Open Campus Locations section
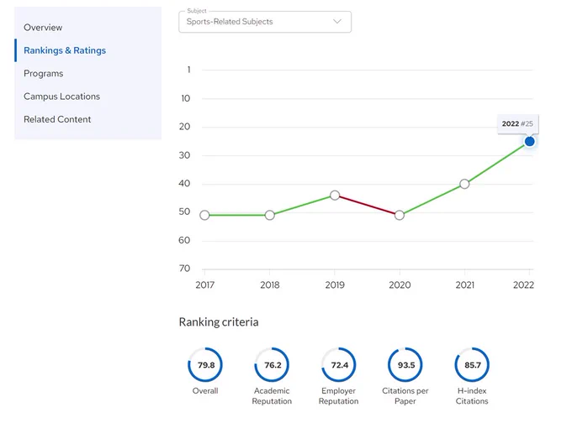572x423 pixels. click(x=61, y=97)
